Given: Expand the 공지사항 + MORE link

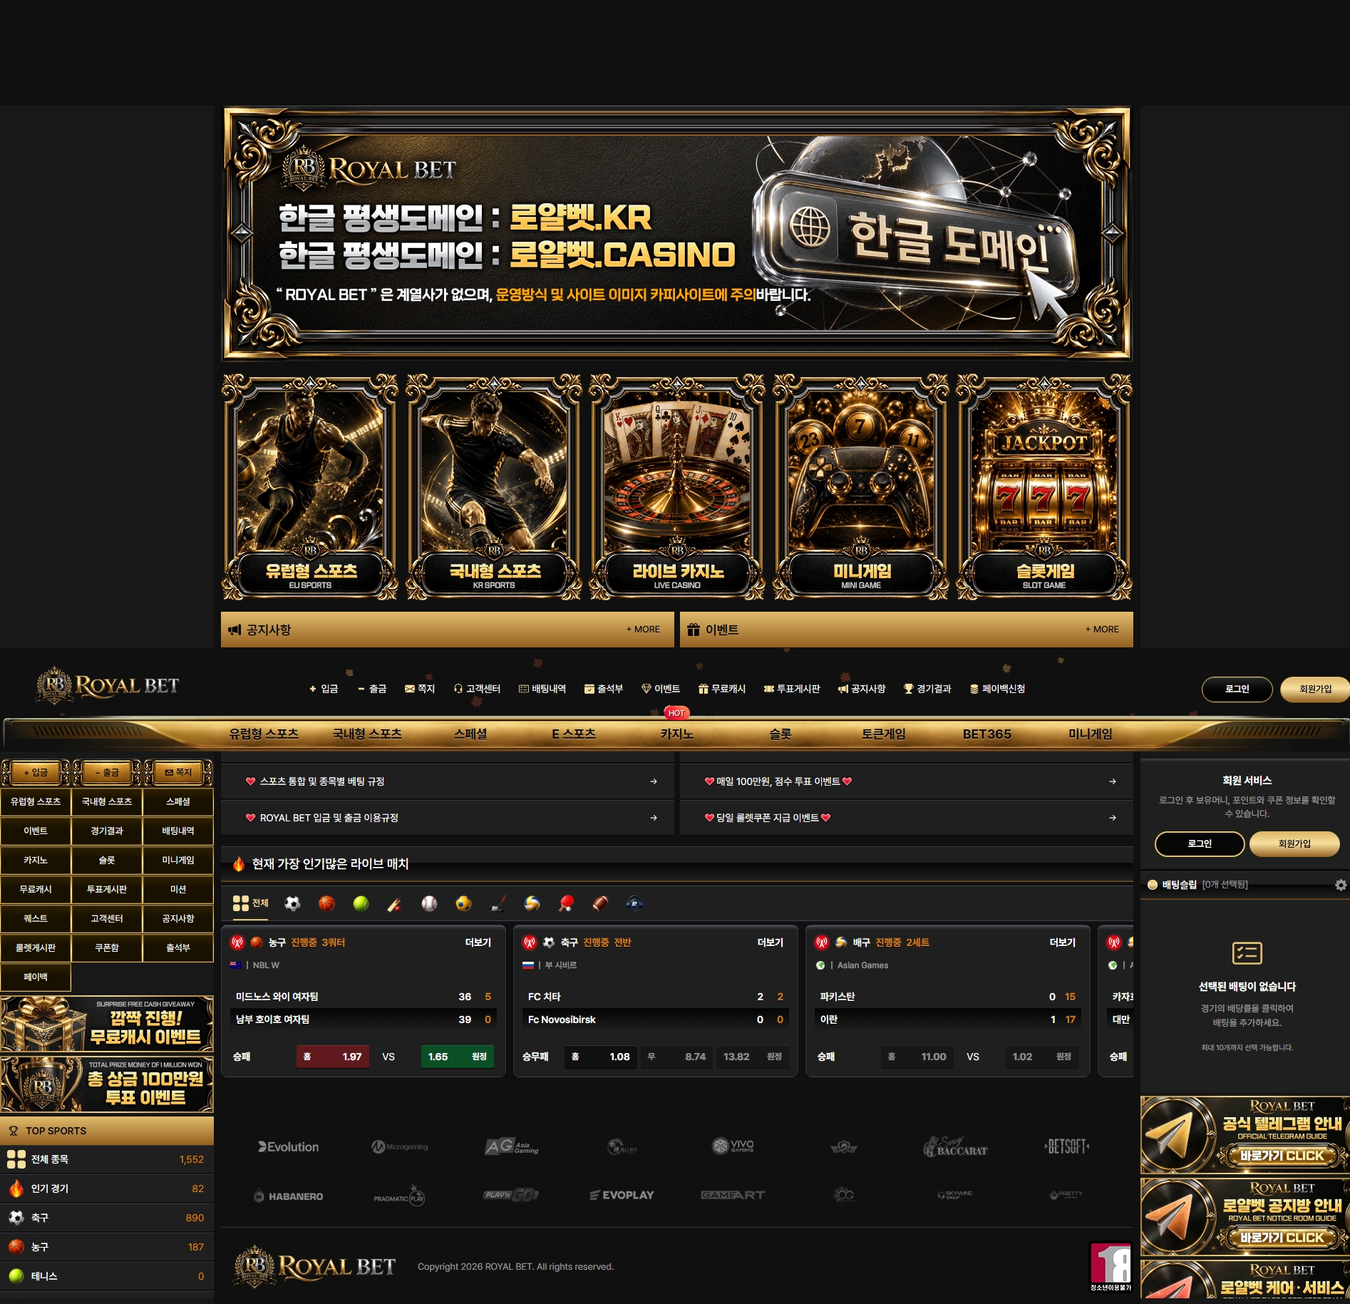Looking at the screenshot, I should 643,630.
